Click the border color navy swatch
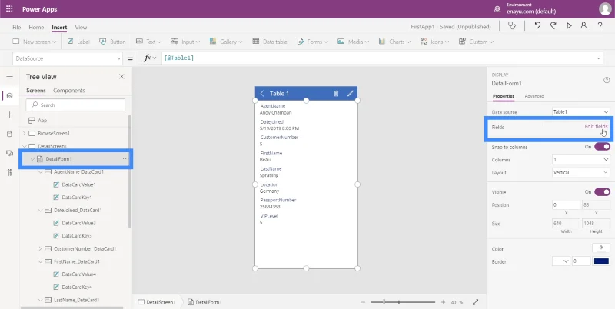This screenshot has height=309, width=615. click(x=602, y=261)
